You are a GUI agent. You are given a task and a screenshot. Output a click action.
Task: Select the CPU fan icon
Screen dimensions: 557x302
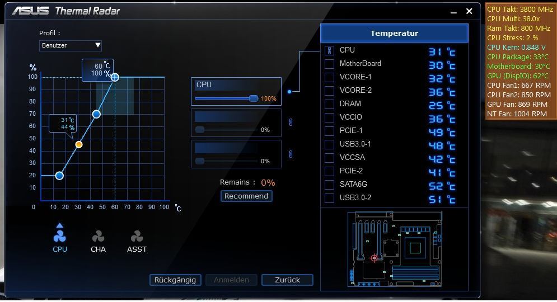click(60, 237)
